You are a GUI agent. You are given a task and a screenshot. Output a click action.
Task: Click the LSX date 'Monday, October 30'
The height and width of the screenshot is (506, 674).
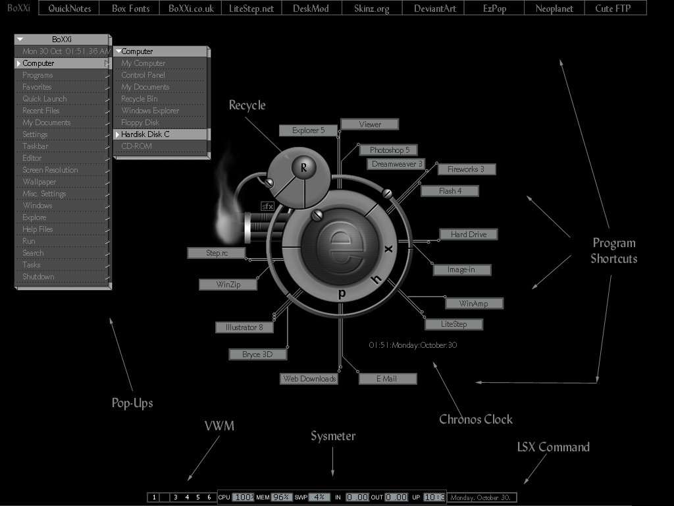click(480, 497)
